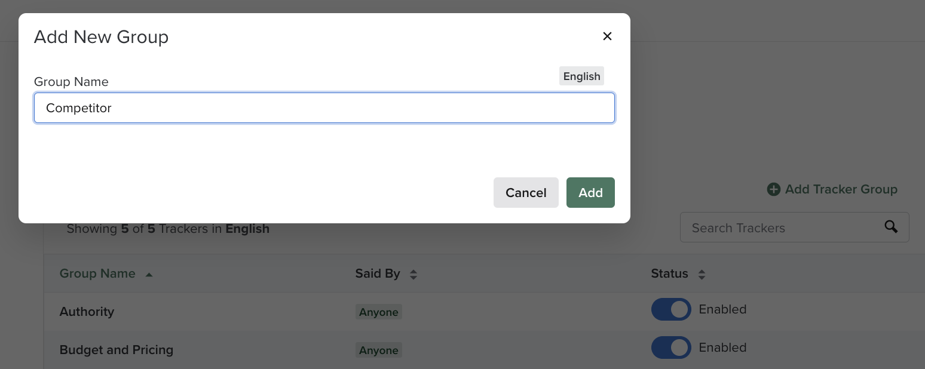This screenshot has height=369, width=925.
Task: Click the magnifying glass search icon
Action: point(891,227)
